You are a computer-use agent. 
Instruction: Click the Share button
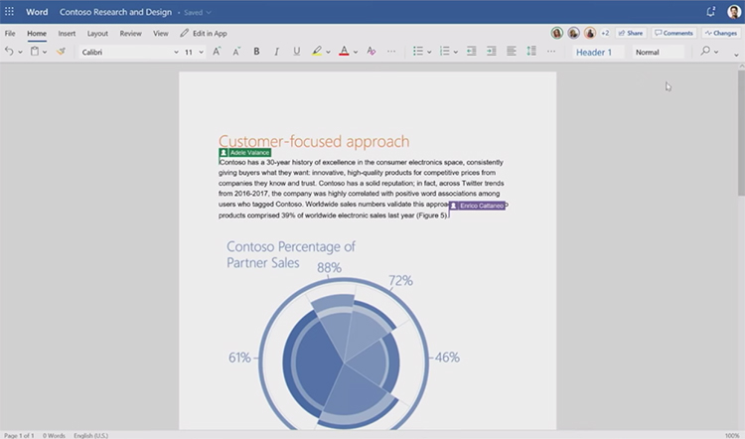631,33
